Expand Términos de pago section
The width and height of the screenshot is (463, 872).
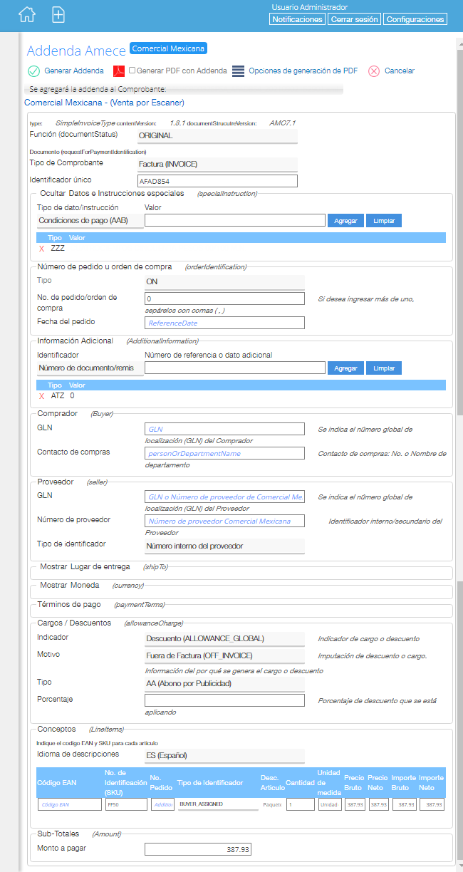click(69, 604)
